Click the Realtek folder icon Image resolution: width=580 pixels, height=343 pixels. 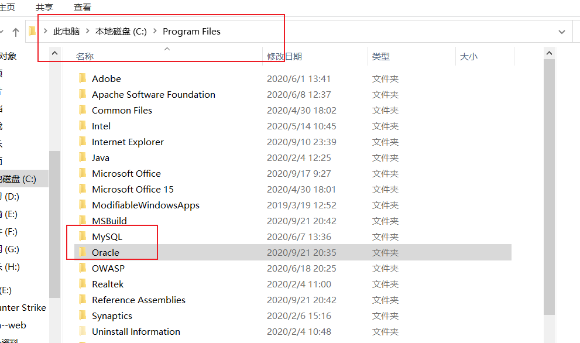coord(83,284)
